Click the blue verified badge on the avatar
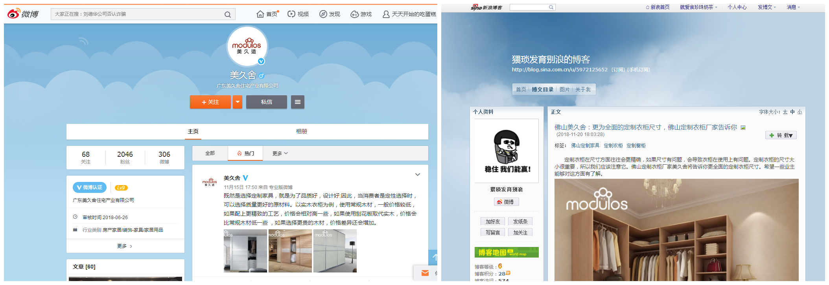 [261, 61]
